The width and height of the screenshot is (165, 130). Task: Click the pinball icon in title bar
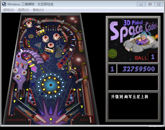pos(4,4)
